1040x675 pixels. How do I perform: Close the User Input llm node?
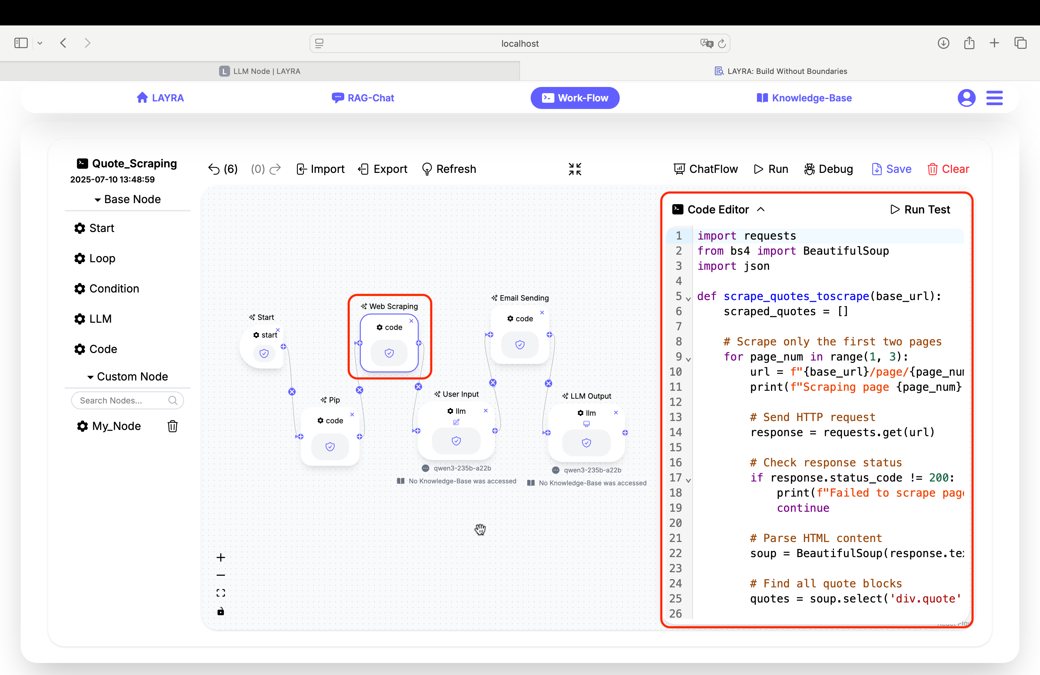click(x=486, y=411)
